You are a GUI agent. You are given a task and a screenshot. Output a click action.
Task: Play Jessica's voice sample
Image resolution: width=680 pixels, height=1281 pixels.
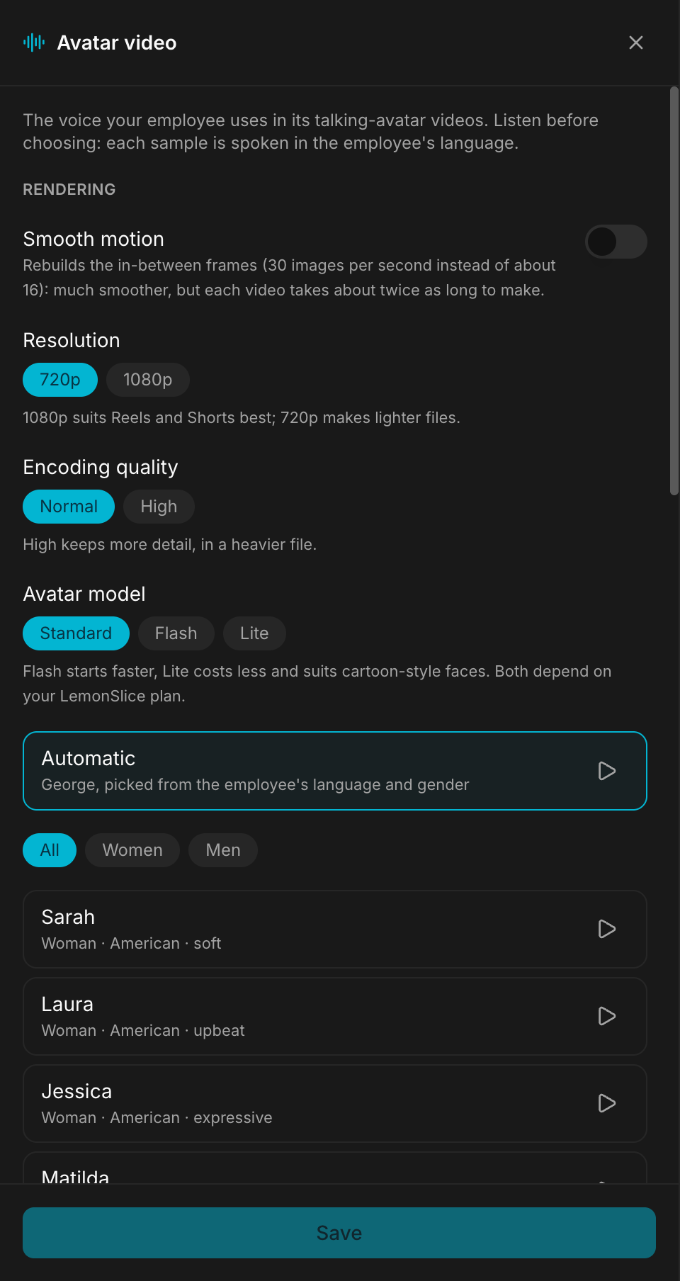pyautogui.click(x=607, y=1103)
